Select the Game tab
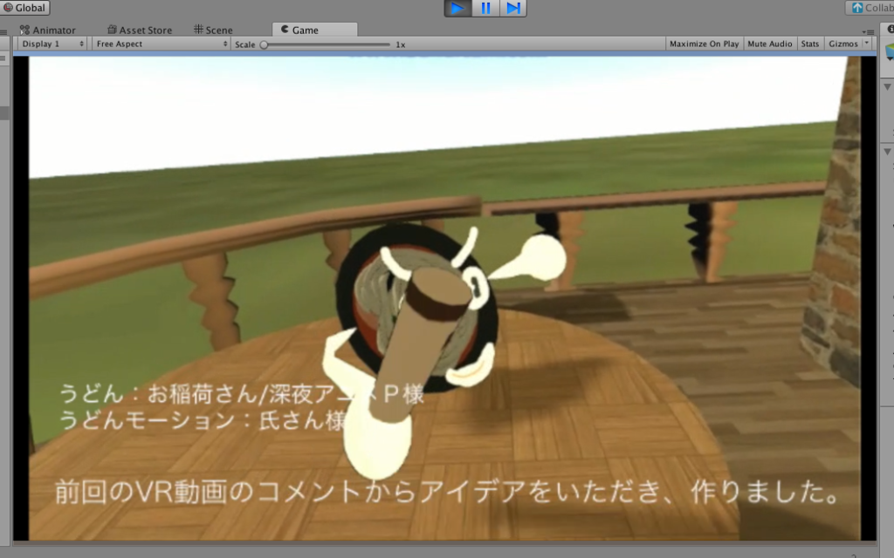Screen dimensions: 894x558 tap(314, 31)
